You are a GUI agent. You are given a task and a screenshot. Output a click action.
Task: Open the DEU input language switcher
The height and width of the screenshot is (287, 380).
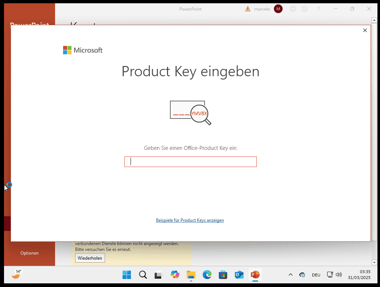pos(316,275)
